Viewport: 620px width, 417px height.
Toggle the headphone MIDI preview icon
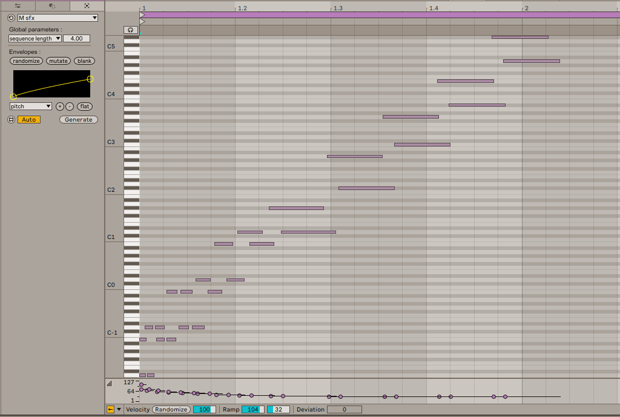pos(130,30)
